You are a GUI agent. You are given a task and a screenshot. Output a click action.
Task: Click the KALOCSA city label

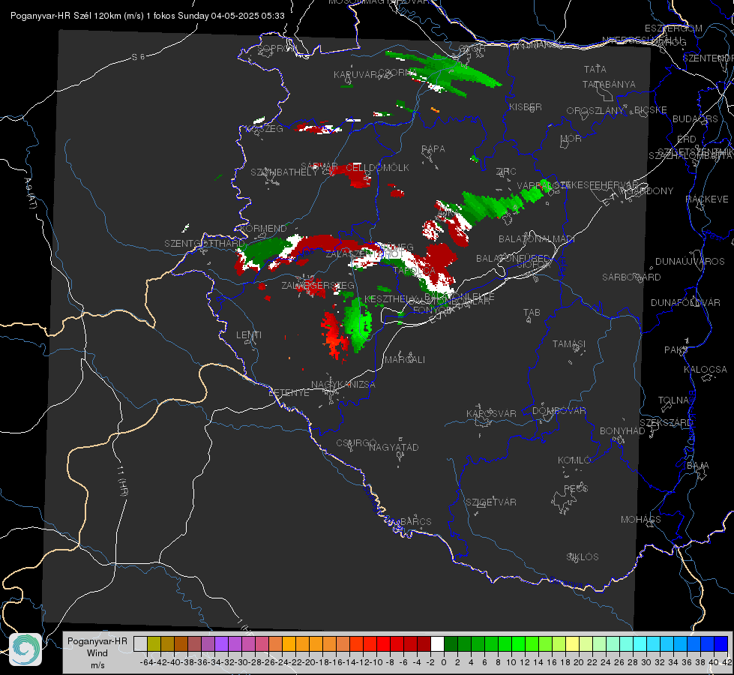705,370
